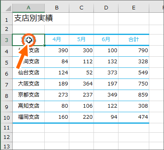The height and width of the screenshot is (150, 164).
Task: Click total cell with value 790
Action: coord(134,51)
